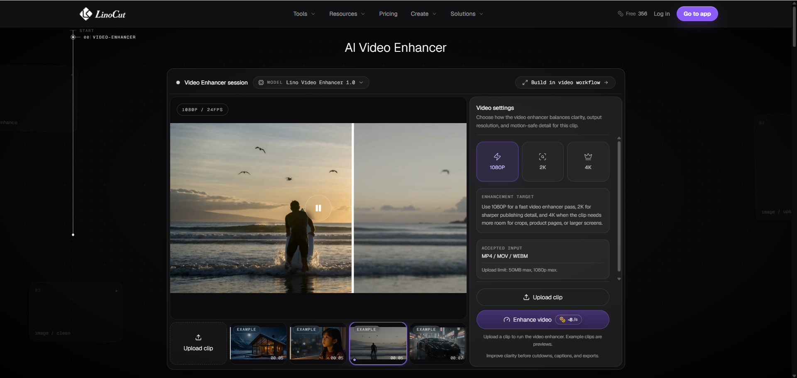Click the expand arrows icon in workflow button
The height and width of the screenshot is (378, 797).
[x=525, y=82]
